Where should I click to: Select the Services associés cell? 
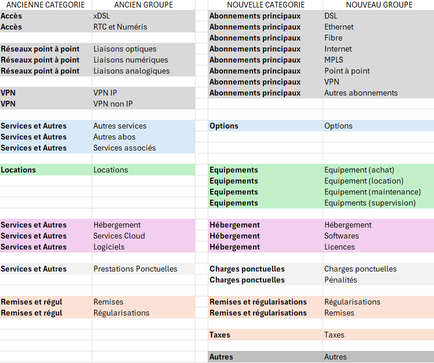(x=125, y=148)
